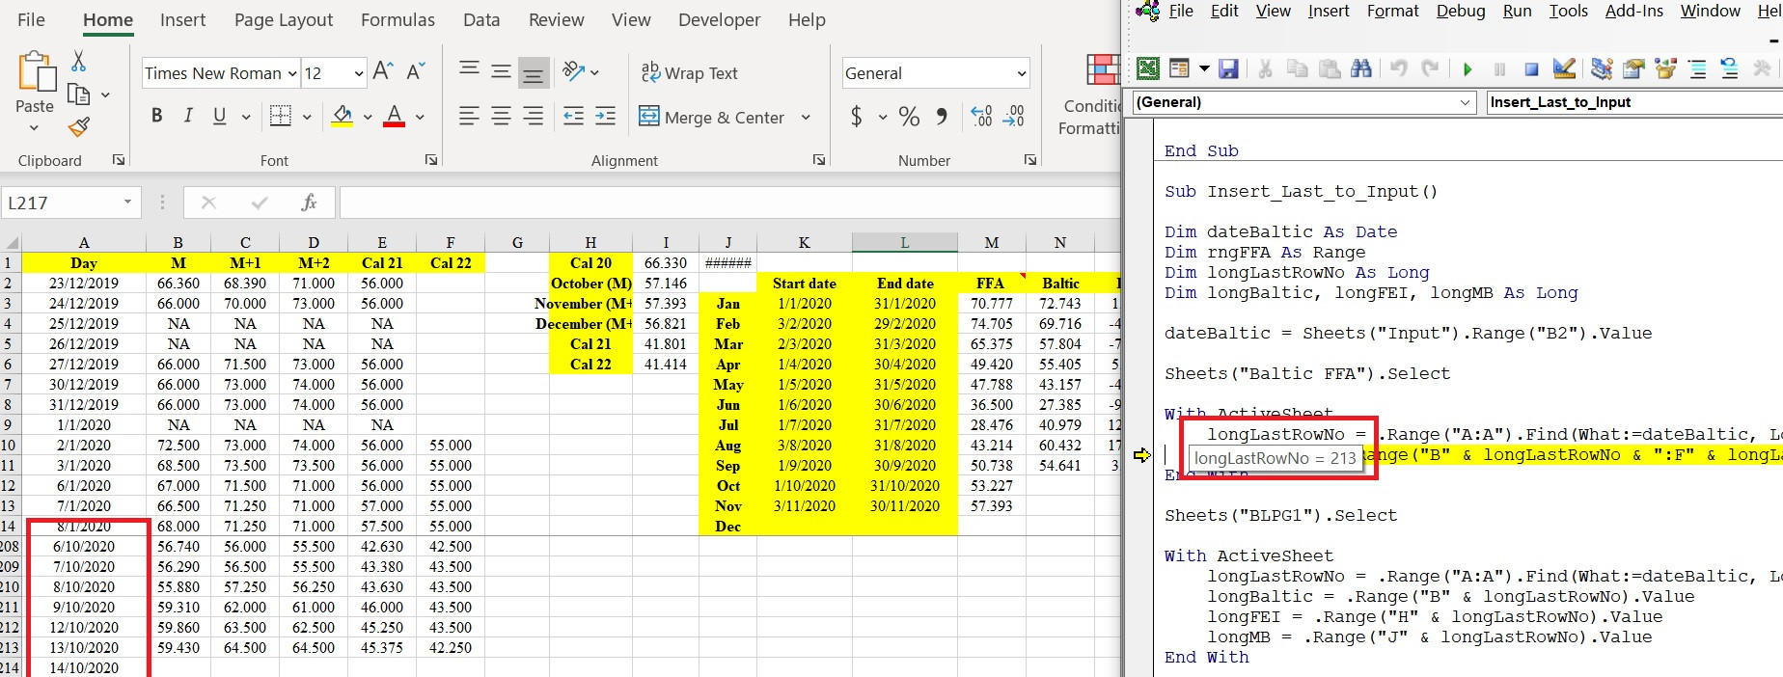The width and height of the screenshot is (1783, 677).
Task: Click the Copy icon in Excel Clipboard group
Action: pyautogui.click(x=79, y=95)
